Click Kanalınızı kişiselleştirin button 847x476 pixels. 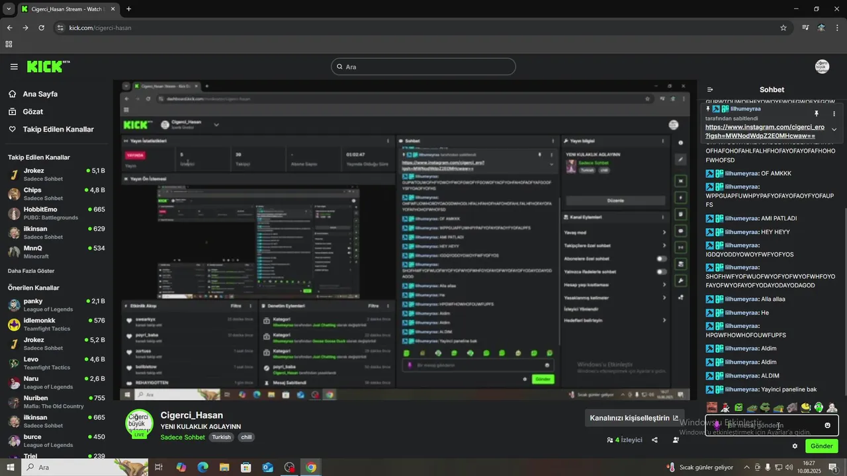[634, 418]
